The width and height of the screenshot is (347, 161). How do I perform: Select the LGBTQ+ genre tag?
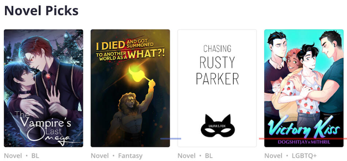click(x=304, y=156)
